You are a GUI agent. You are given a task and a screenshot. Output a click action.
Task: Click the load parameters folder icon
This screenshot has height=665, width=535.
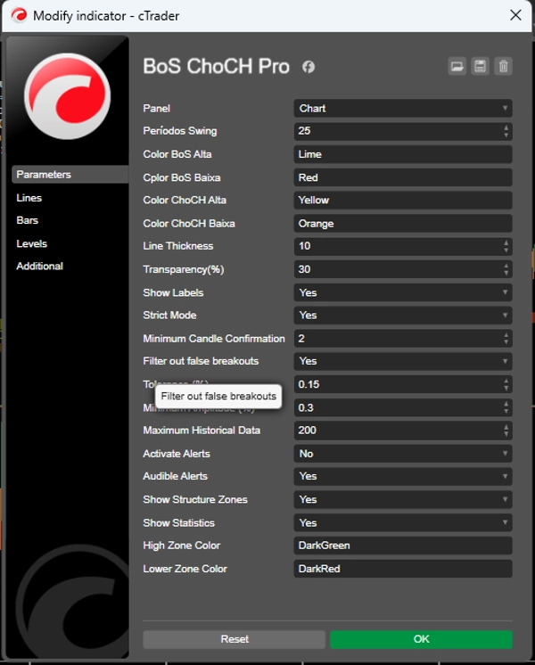(457, 67)
